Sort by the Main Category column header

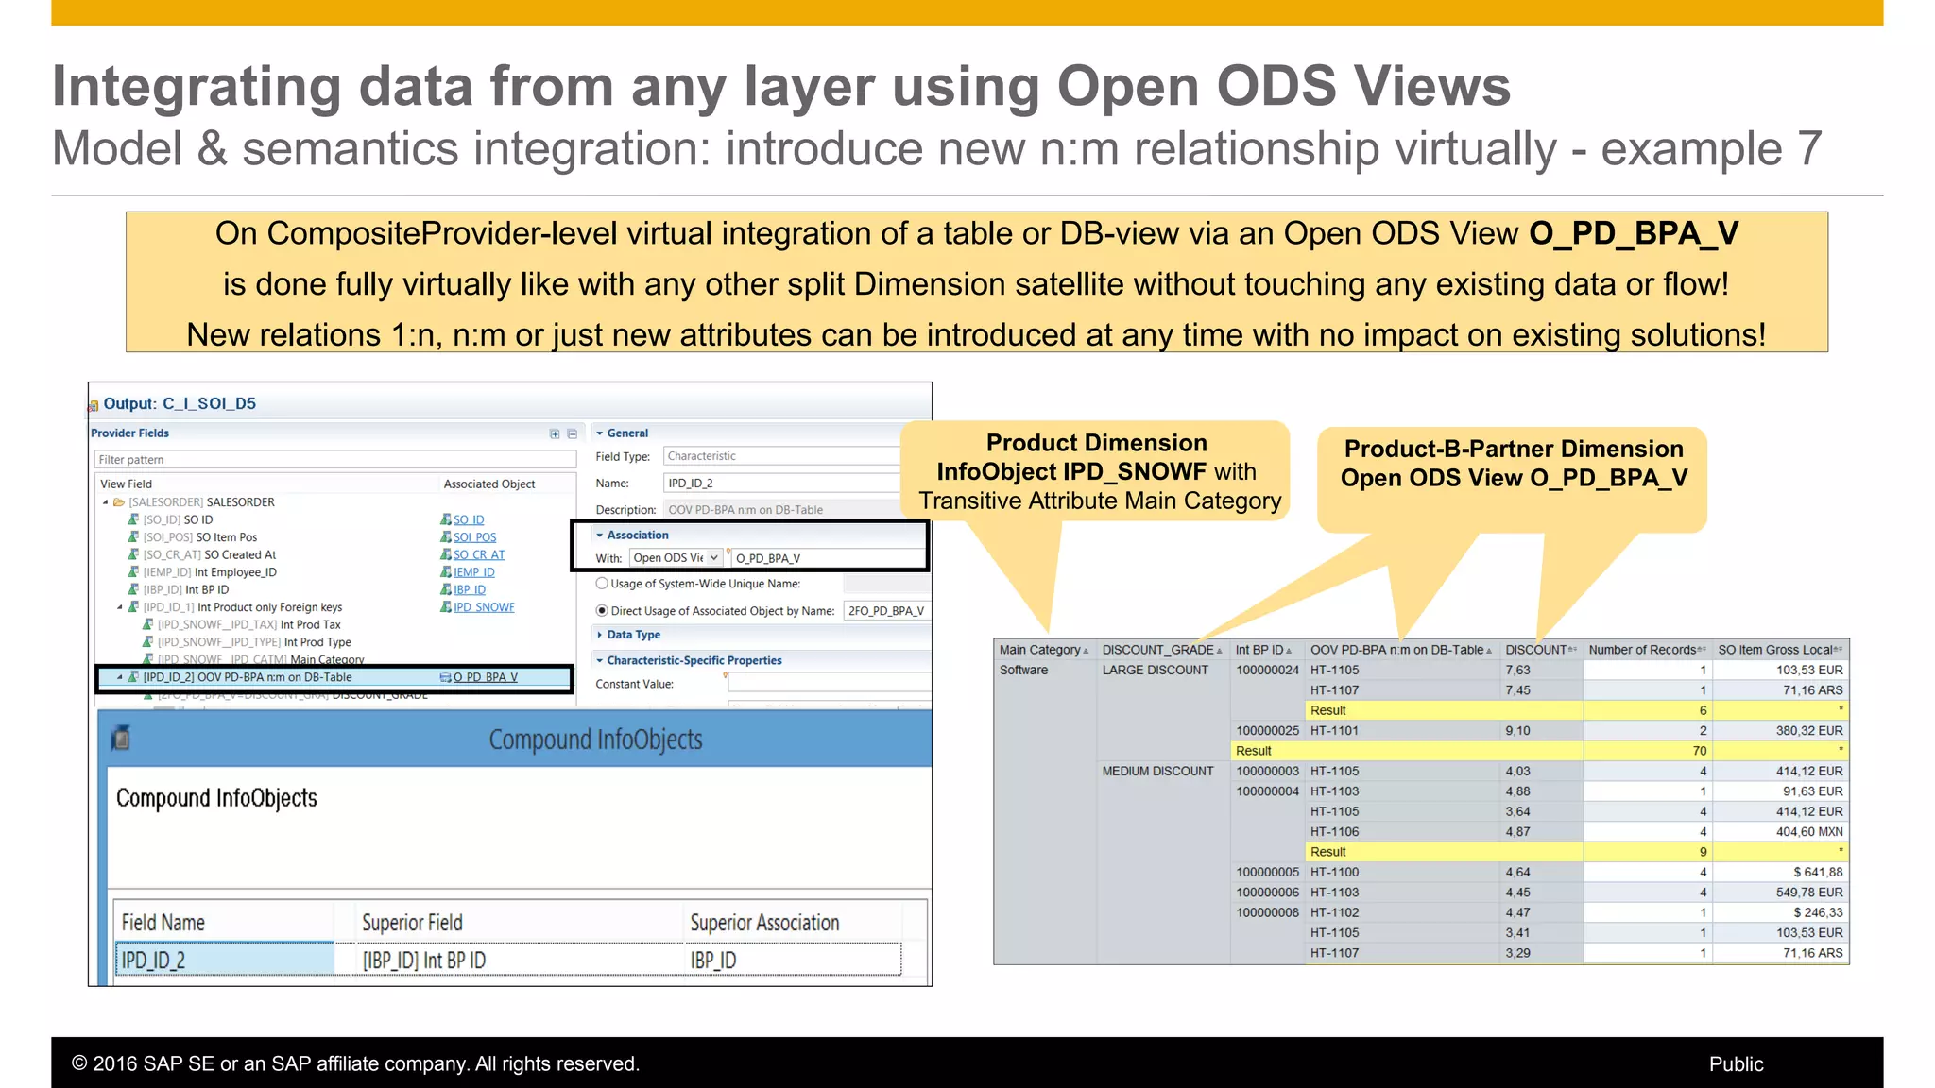click(1043, 650)
